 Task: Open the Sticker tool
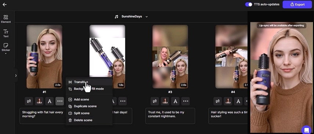pyautogui.click(x=6, y=47)
